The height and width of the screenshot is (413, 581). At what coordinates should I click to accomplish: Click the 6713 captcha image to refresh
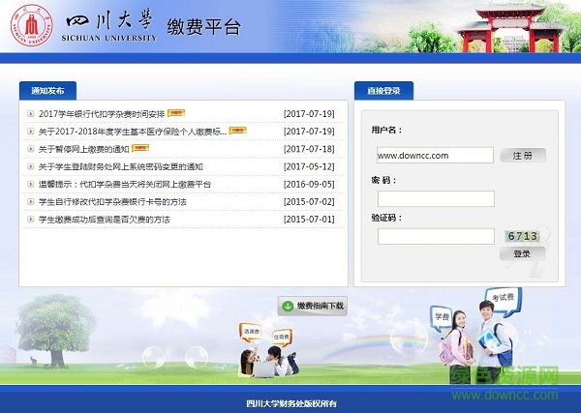522,236
